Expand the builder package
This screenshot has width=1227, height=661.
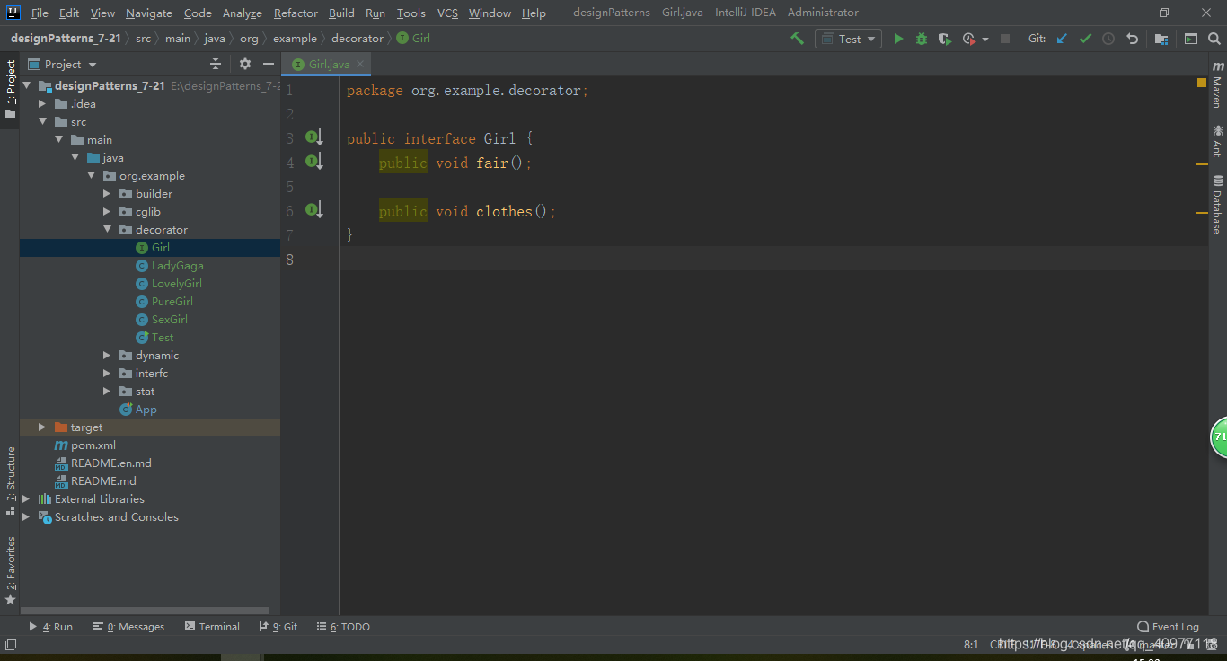(x=107, y=194)
